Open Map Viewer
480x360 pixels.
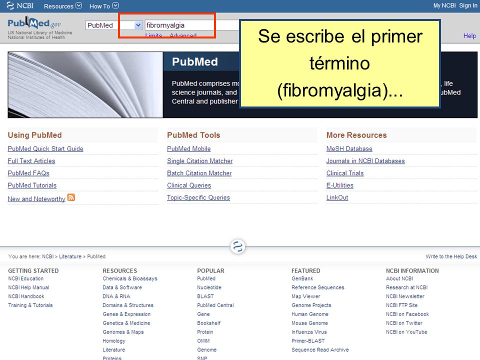tap(306, 296)
